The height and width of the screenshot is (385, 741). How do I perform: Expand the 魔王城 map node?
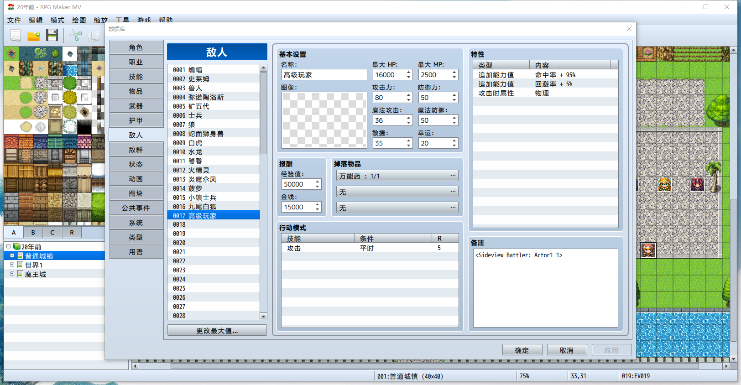[12, 274]
